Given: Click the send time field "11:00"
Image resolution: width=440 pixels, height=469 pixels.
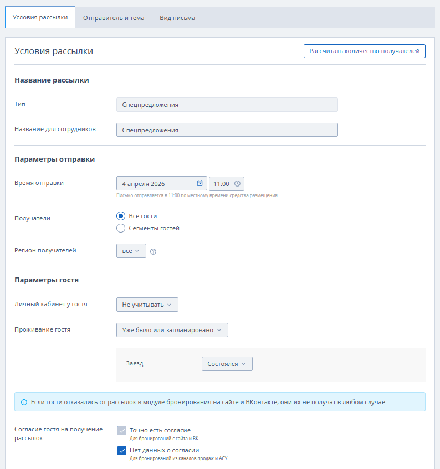Looking at the screenshot, I should click(x=222, y=184).
